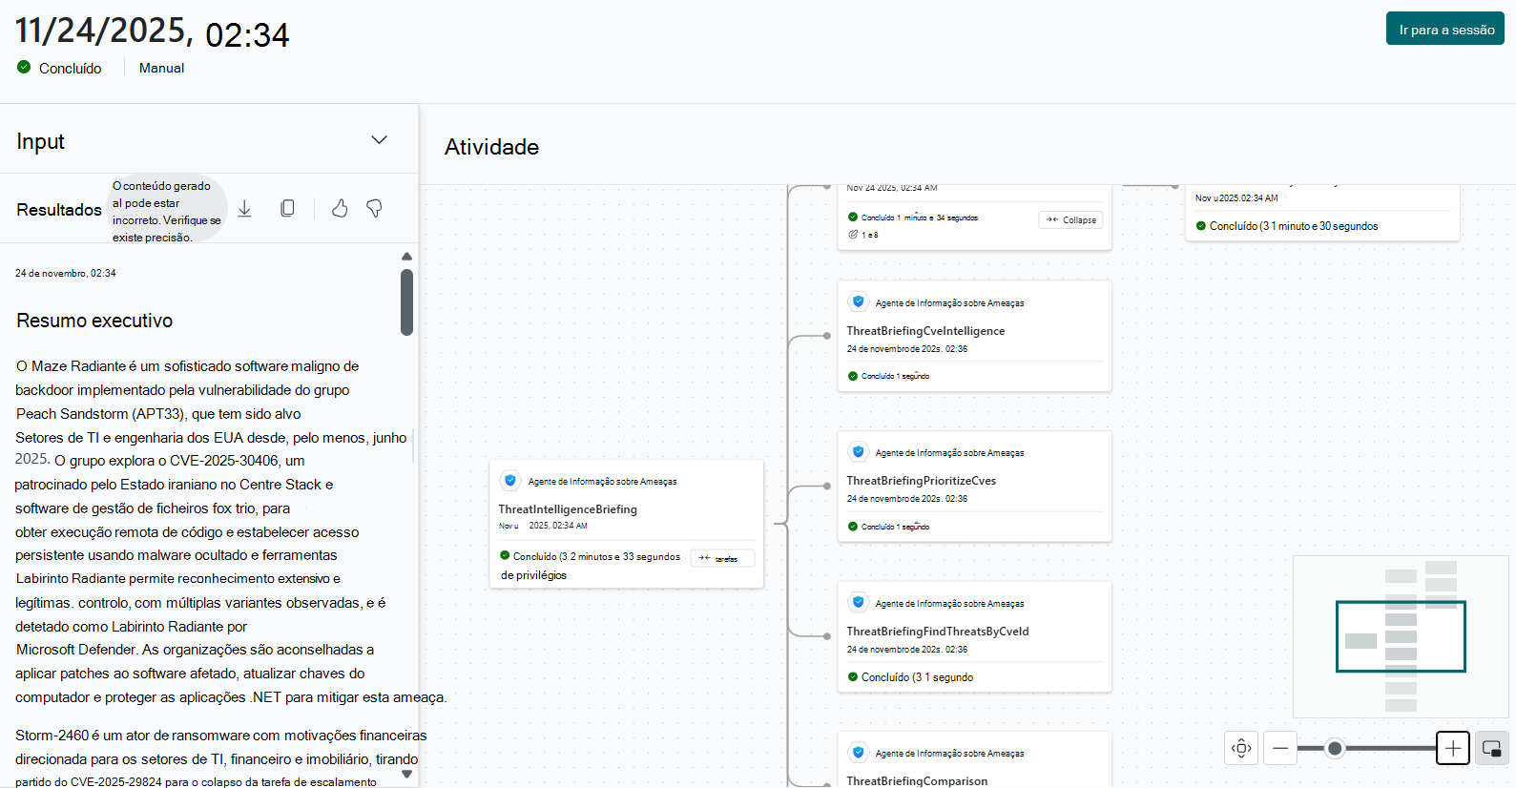The width and height of the screenshot is (1516, 788).
Task: Click the download results icon
Action: 244,209
